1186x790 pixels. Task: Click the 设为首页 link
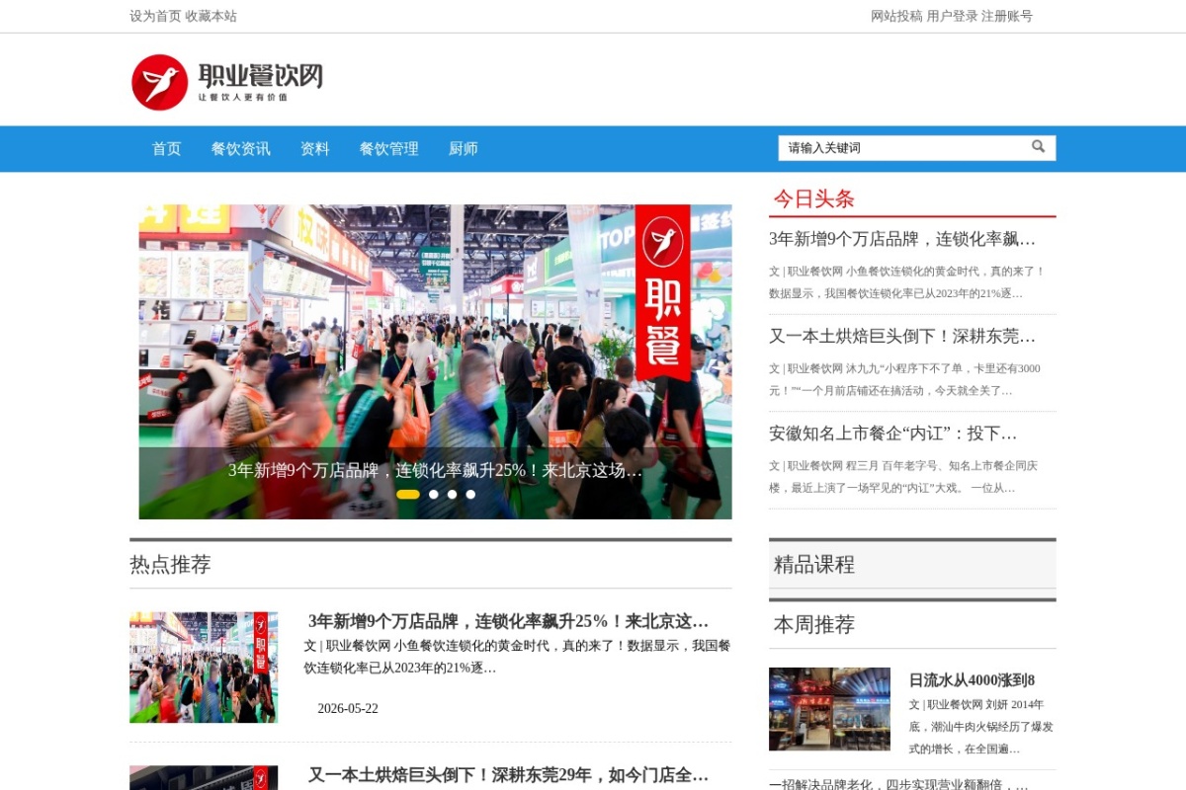point(155,16)
